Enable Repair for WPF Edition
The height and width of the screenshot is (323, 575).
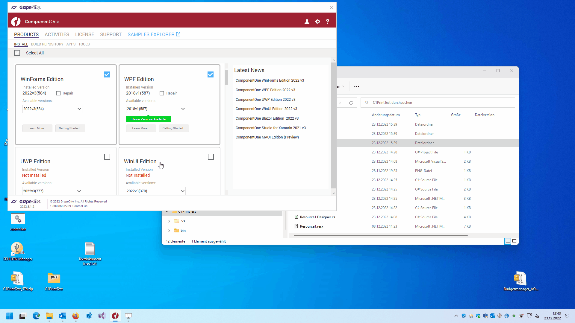(x=162, y=93)
